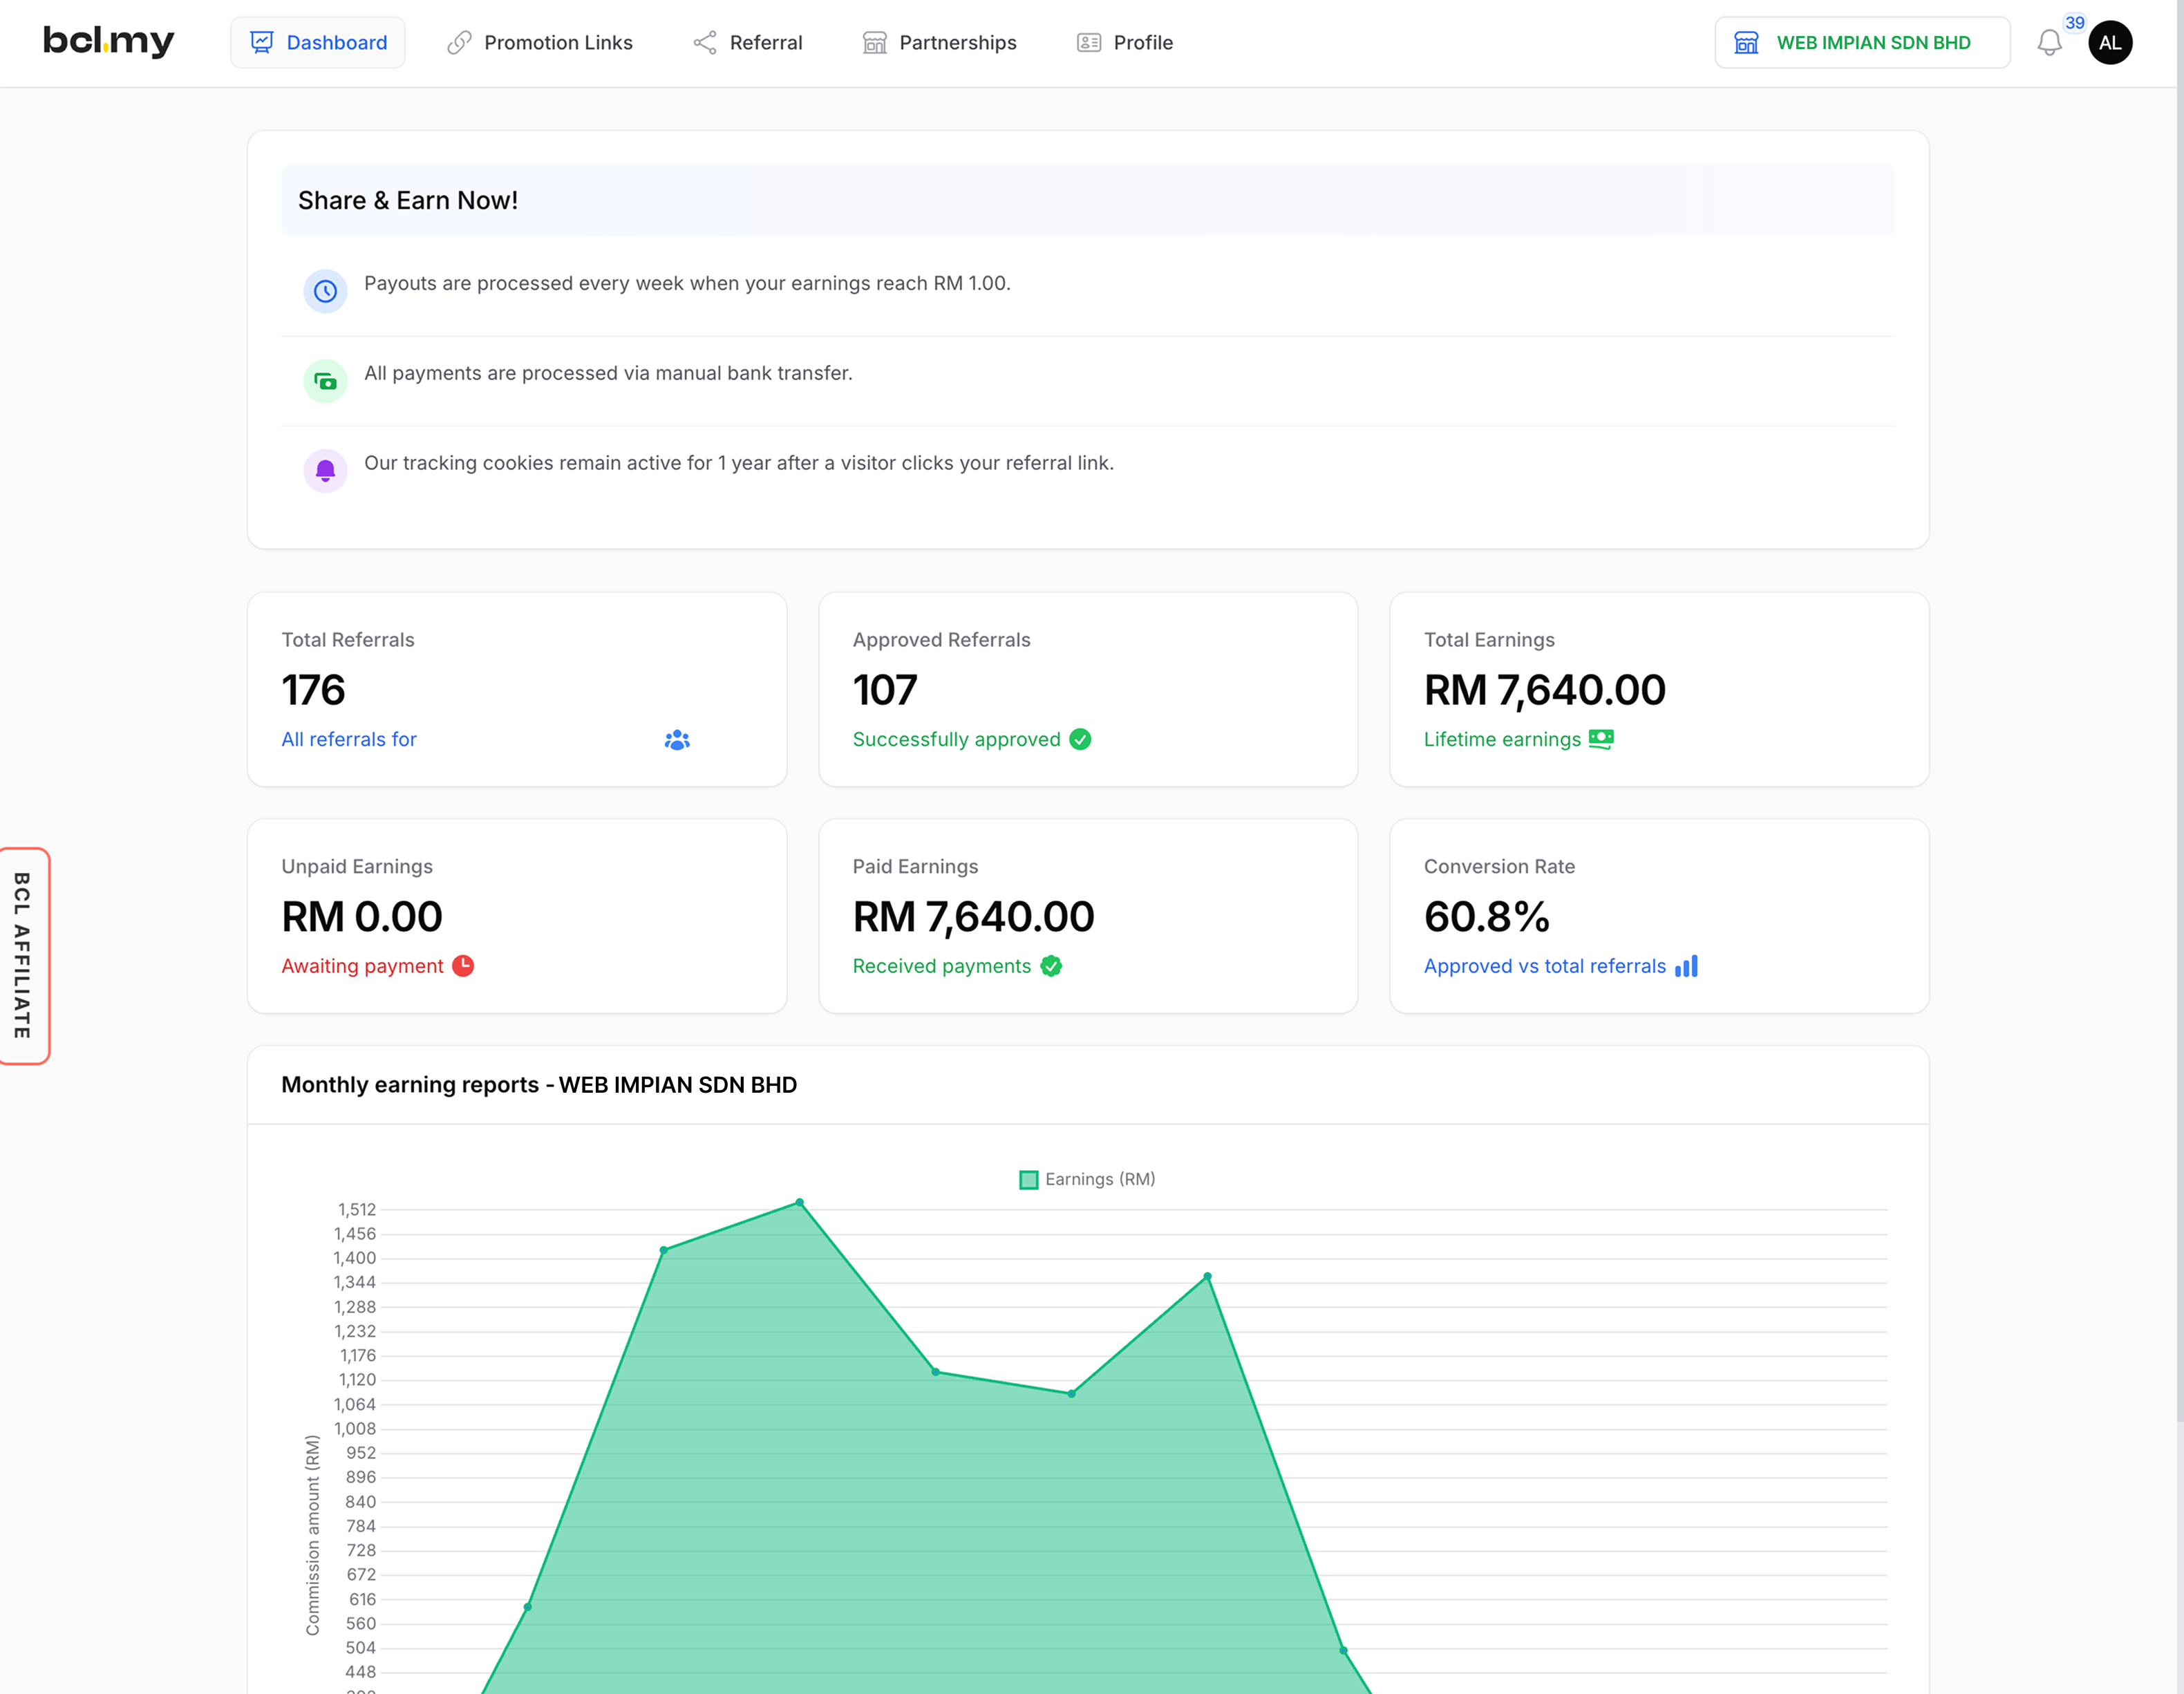Screen dimensions: 2184x1694
Task: Click the blue people group icon
Action: pyautogui.click(x=677, y=739)
